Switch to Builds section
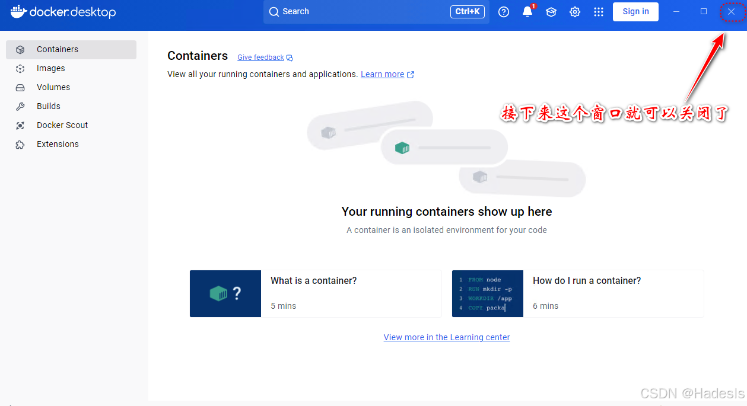 (71, 107)
